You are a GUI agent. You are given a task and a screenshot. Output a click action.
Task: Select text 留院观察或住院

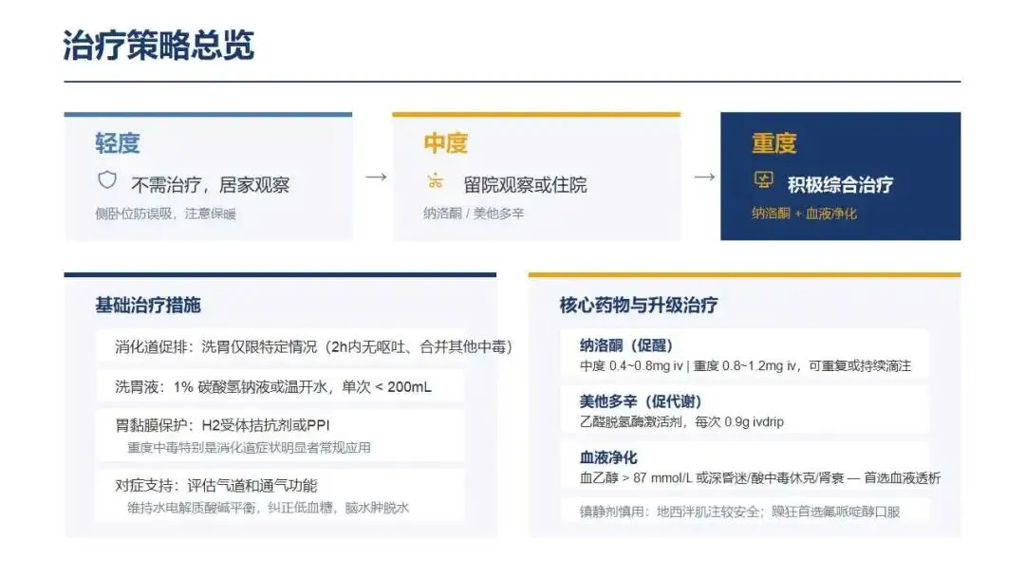pos(526,185)
